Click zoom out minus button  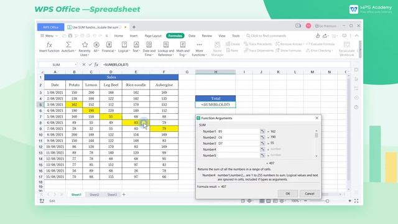tap(305, 201)
